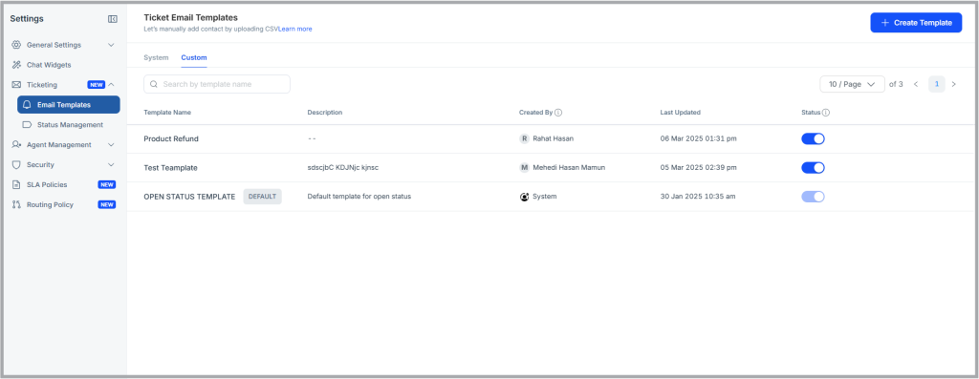The image size is (979, 379).
Task: Turn off the Test Teamplate status switch
Action: 813,168
